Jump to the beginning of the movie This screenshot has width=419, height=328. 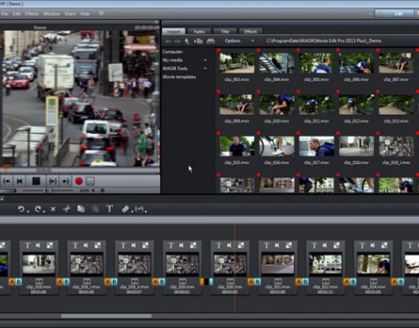tap(19, 181)
